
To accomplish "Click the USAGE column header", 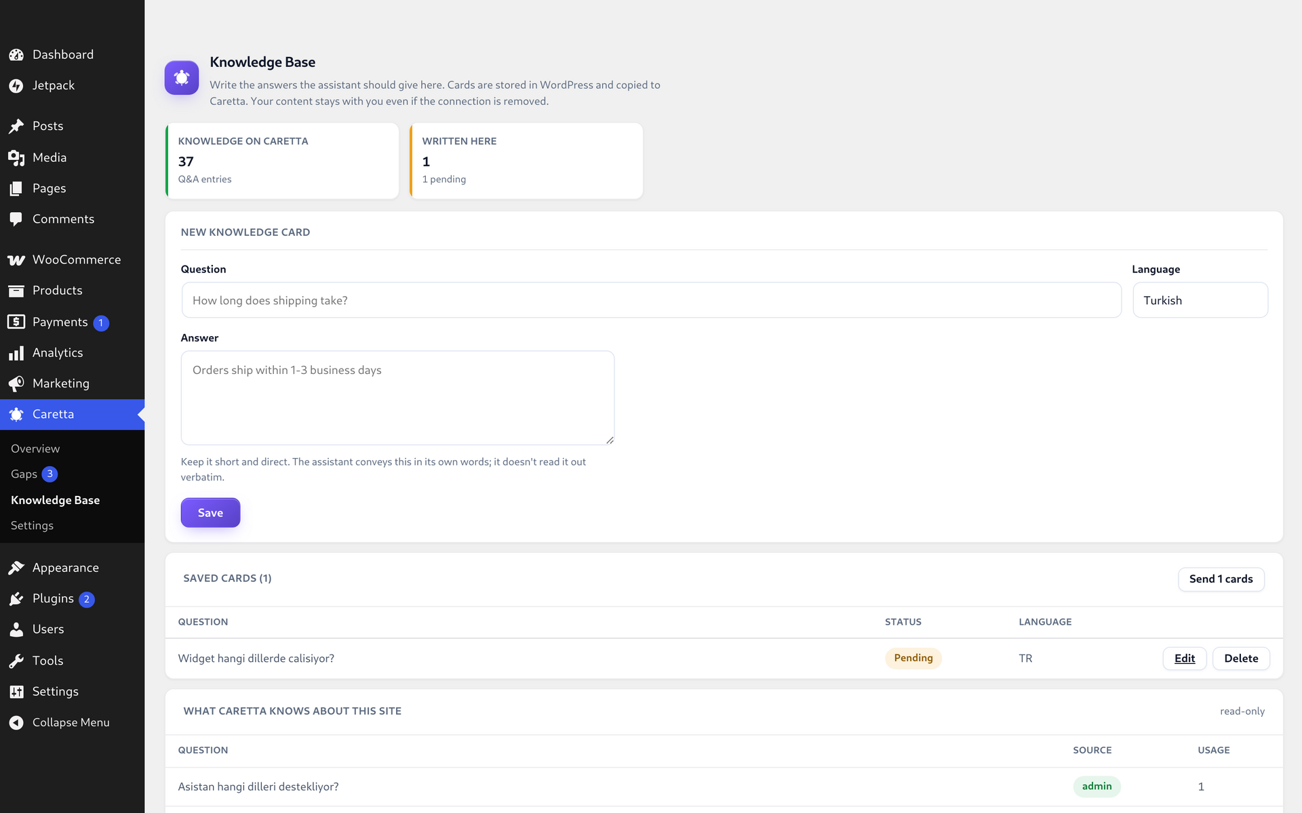I will coord(1214,751).
